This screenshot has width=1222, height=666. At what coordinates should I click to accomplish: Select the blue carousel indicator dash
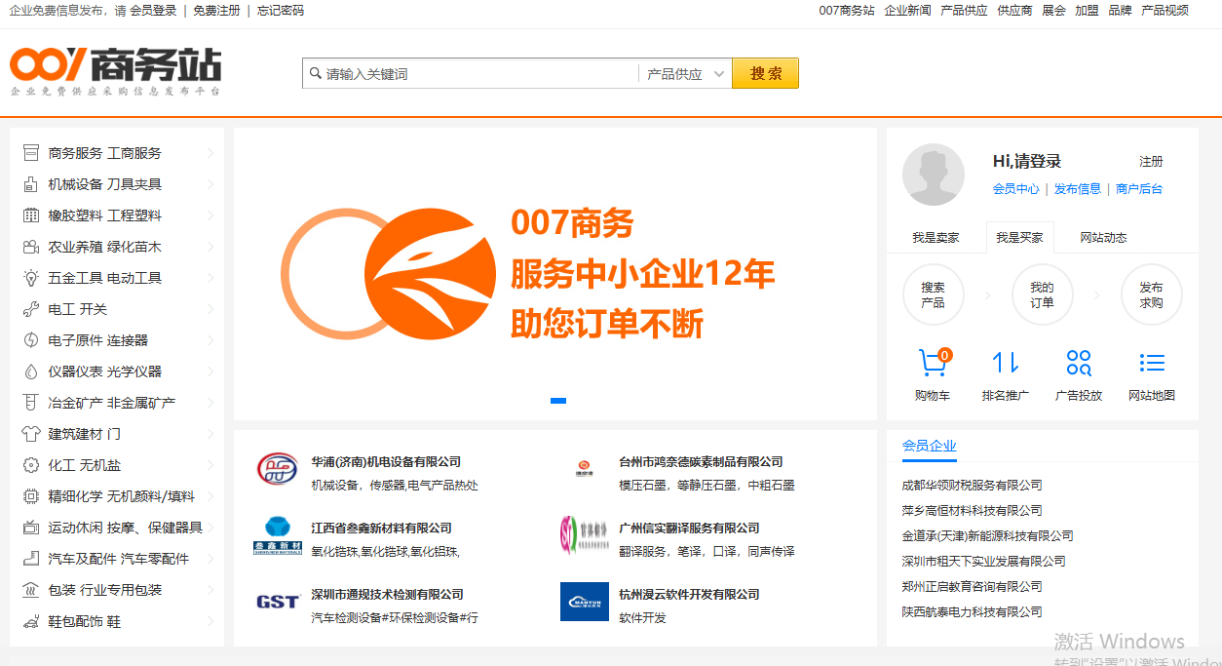coord(558,401)
